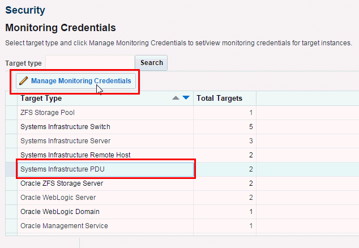359x248 pixels.
Task: Select the Oracle Management Service row
Action: coord(64,226)
